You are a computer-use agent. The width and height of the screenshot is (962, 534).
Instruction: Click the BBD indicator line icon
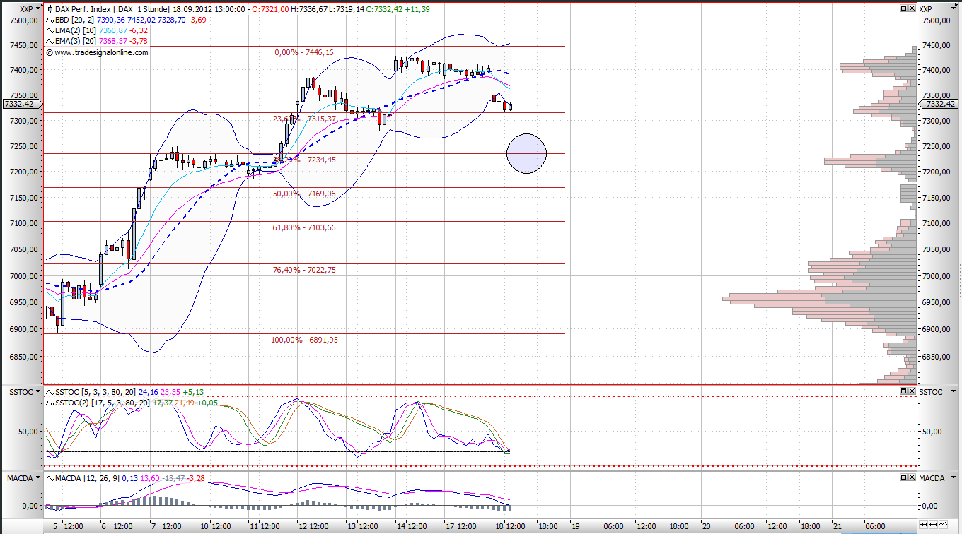[50, 20]
